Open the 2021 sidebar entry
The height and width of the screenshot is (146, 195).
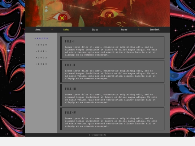click(41, 51)
